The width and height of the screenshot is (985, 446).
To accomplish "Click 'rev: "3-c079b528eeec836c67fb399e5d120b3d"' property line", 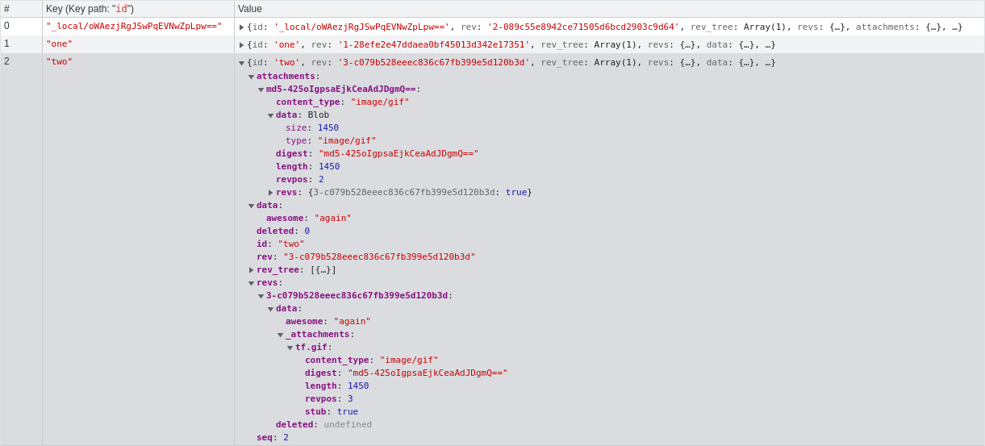I will [366, 257].
